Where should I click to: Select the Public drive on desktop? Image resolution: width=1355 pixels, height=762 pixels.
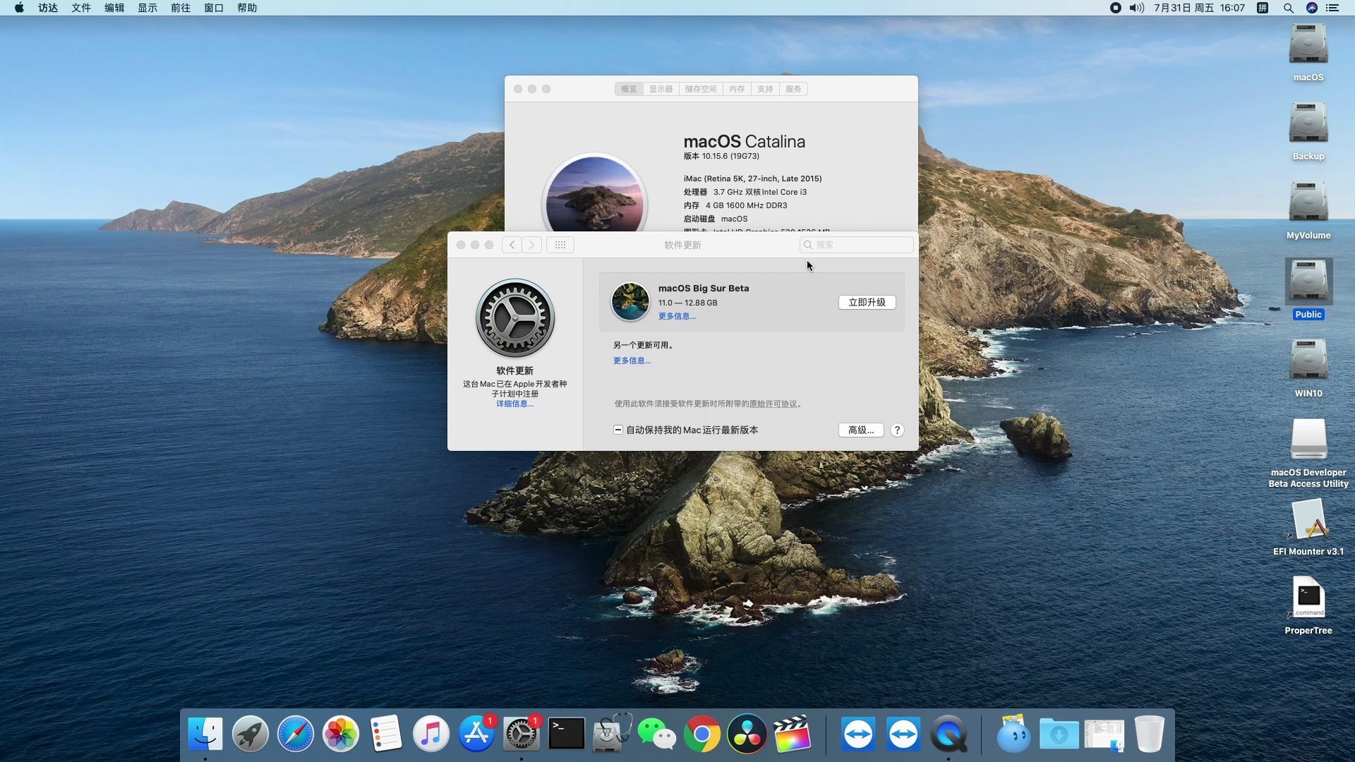pyautogui.click(x=1308, y=282)
